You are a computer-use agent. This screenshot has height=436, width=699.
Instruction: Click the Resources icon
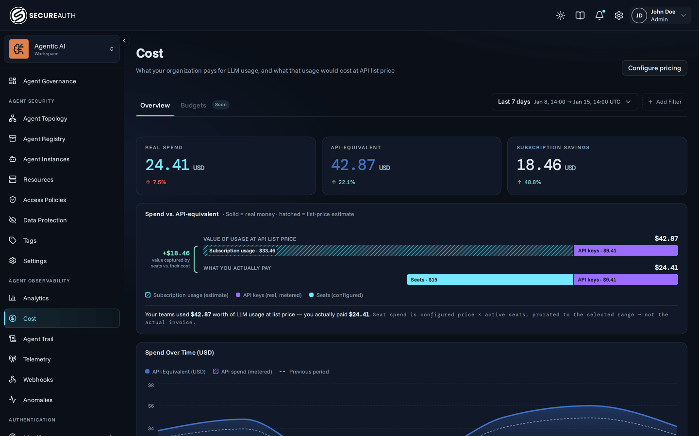click(x=13, y=179)
